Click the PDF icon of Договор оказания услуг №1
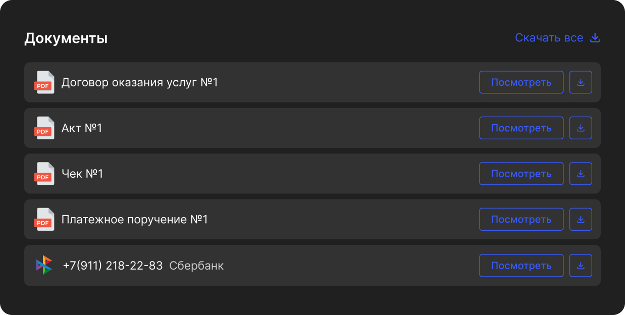Screen dimensions: 625x315 coord(44,82)
